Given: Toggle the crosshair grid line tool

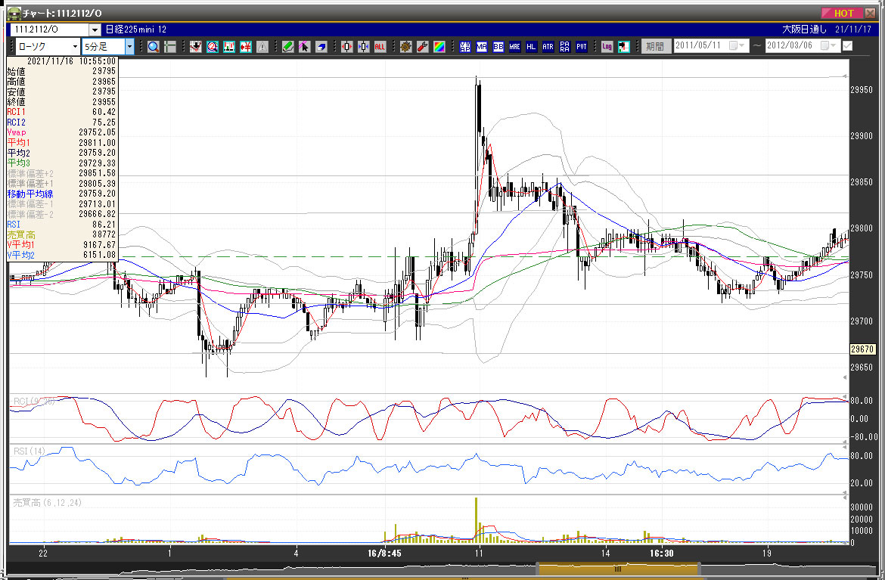Looking at the screenshot, I should 170,47.
